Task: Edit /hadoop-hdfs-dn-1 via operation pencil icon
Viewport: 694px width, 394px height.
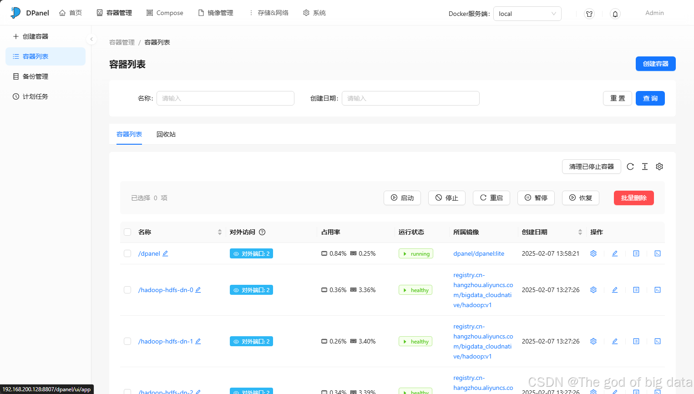Action: pos(615,341)
